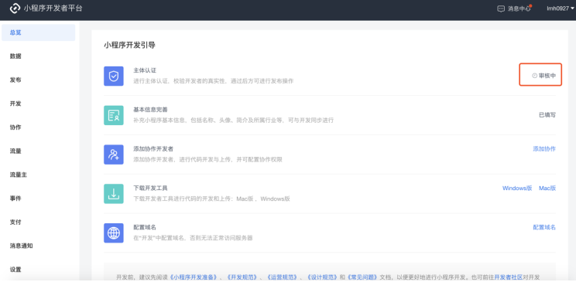Click the 基本信息完善 form icon

[114, 115]
